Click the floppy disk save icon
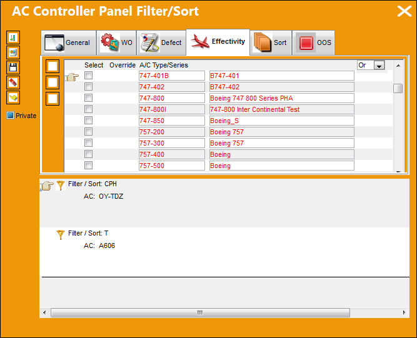The image size is (417, 338). coord(13,67)
